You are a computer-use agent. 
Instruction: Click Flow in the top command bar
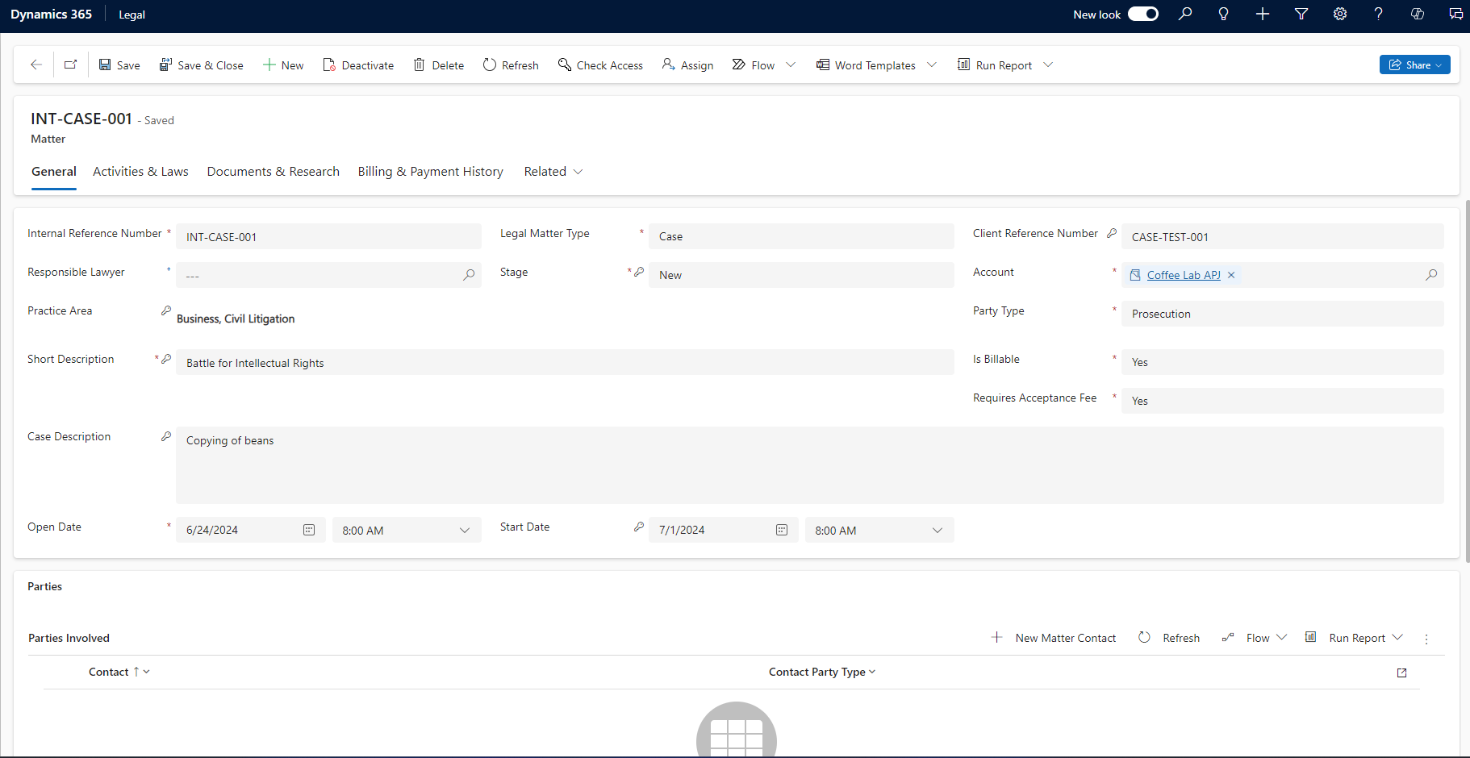[x=754, y=65]
